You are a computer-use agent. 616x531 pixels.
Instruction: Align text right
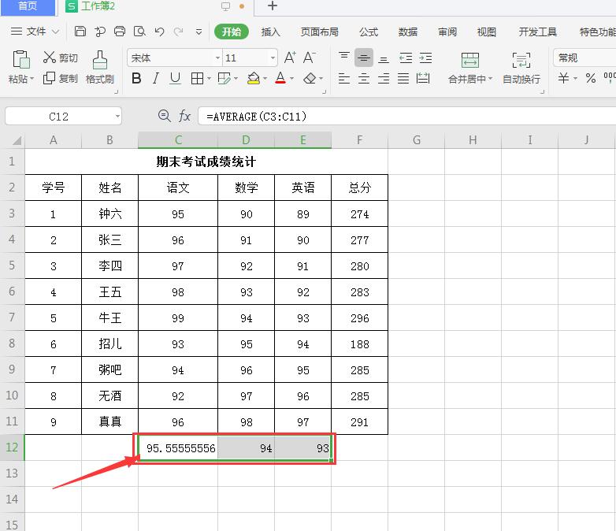[384, 78]
